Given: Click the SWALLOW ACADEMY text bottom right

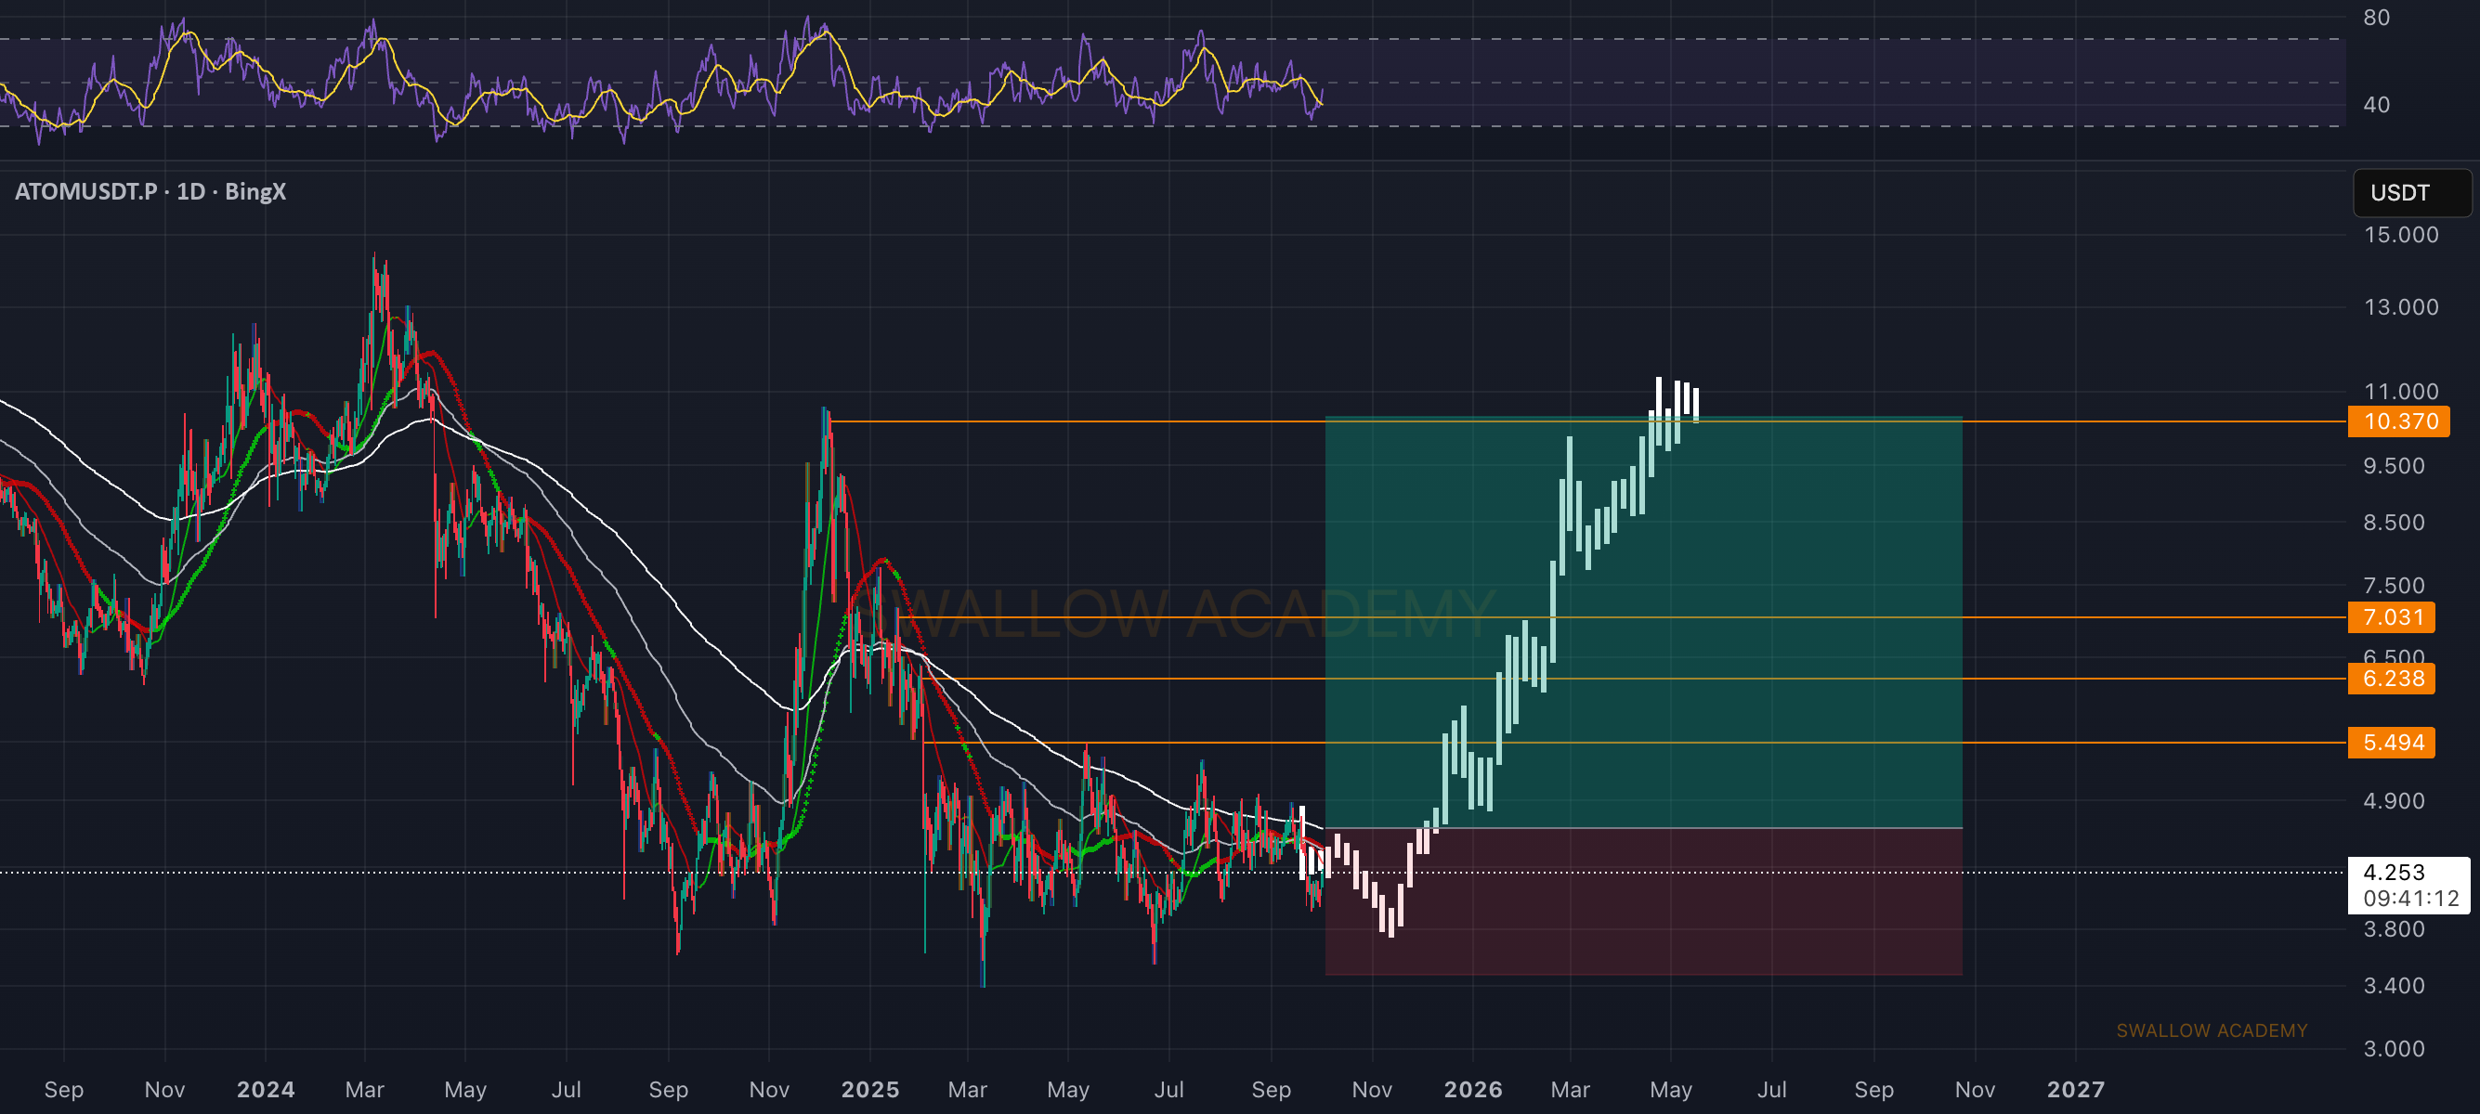Looking at the screenshot, I should 2212,1030.
